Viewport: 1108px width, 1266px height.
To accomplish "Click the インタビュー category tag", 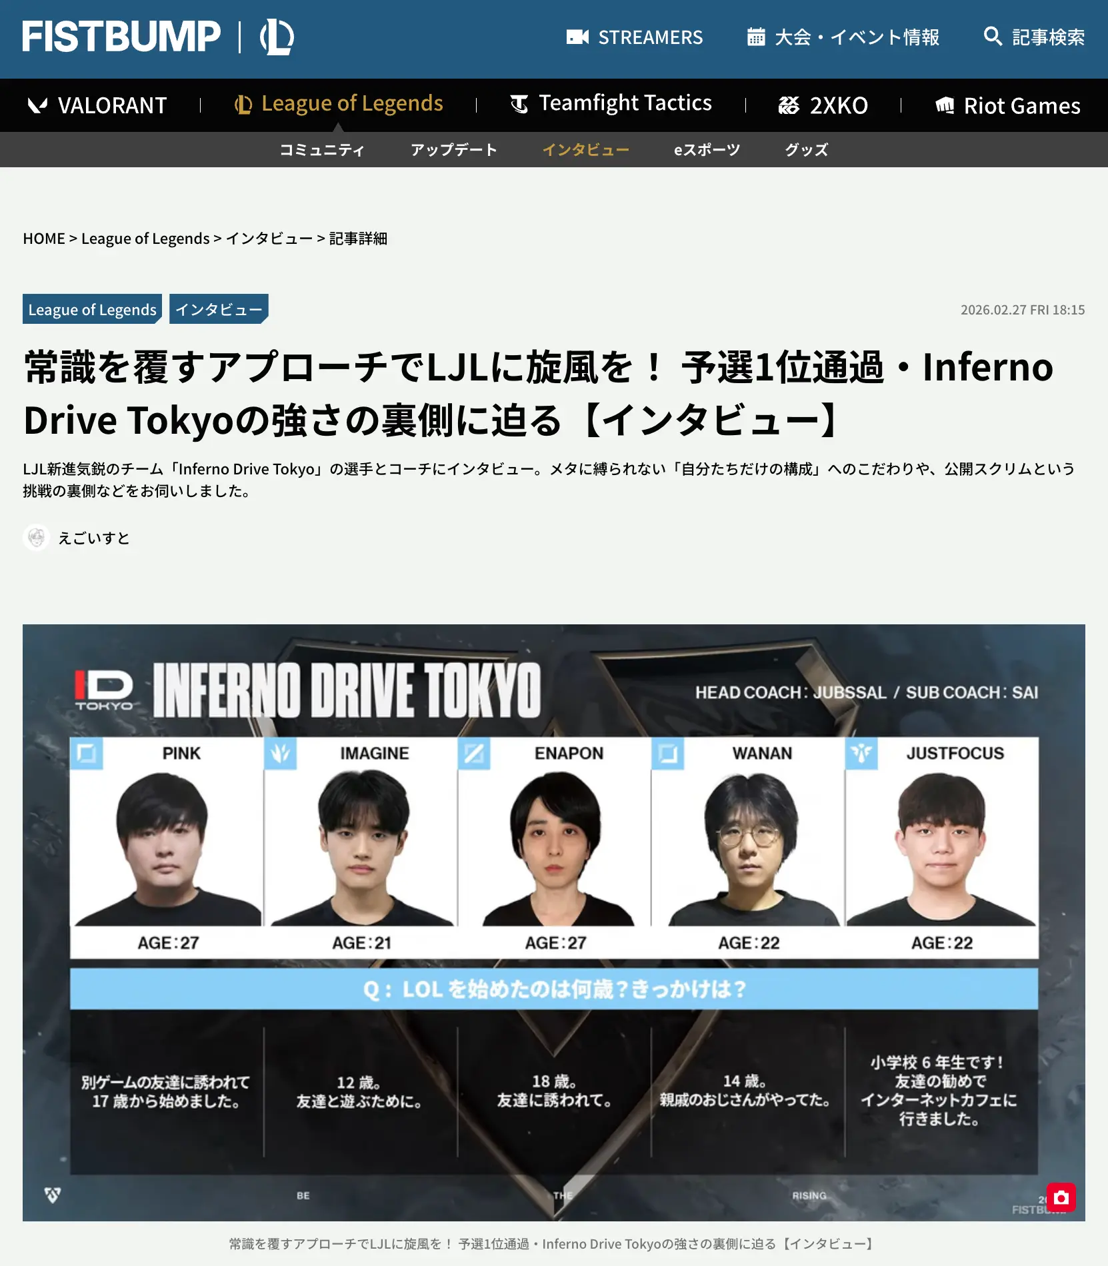I will click(219, 309).
